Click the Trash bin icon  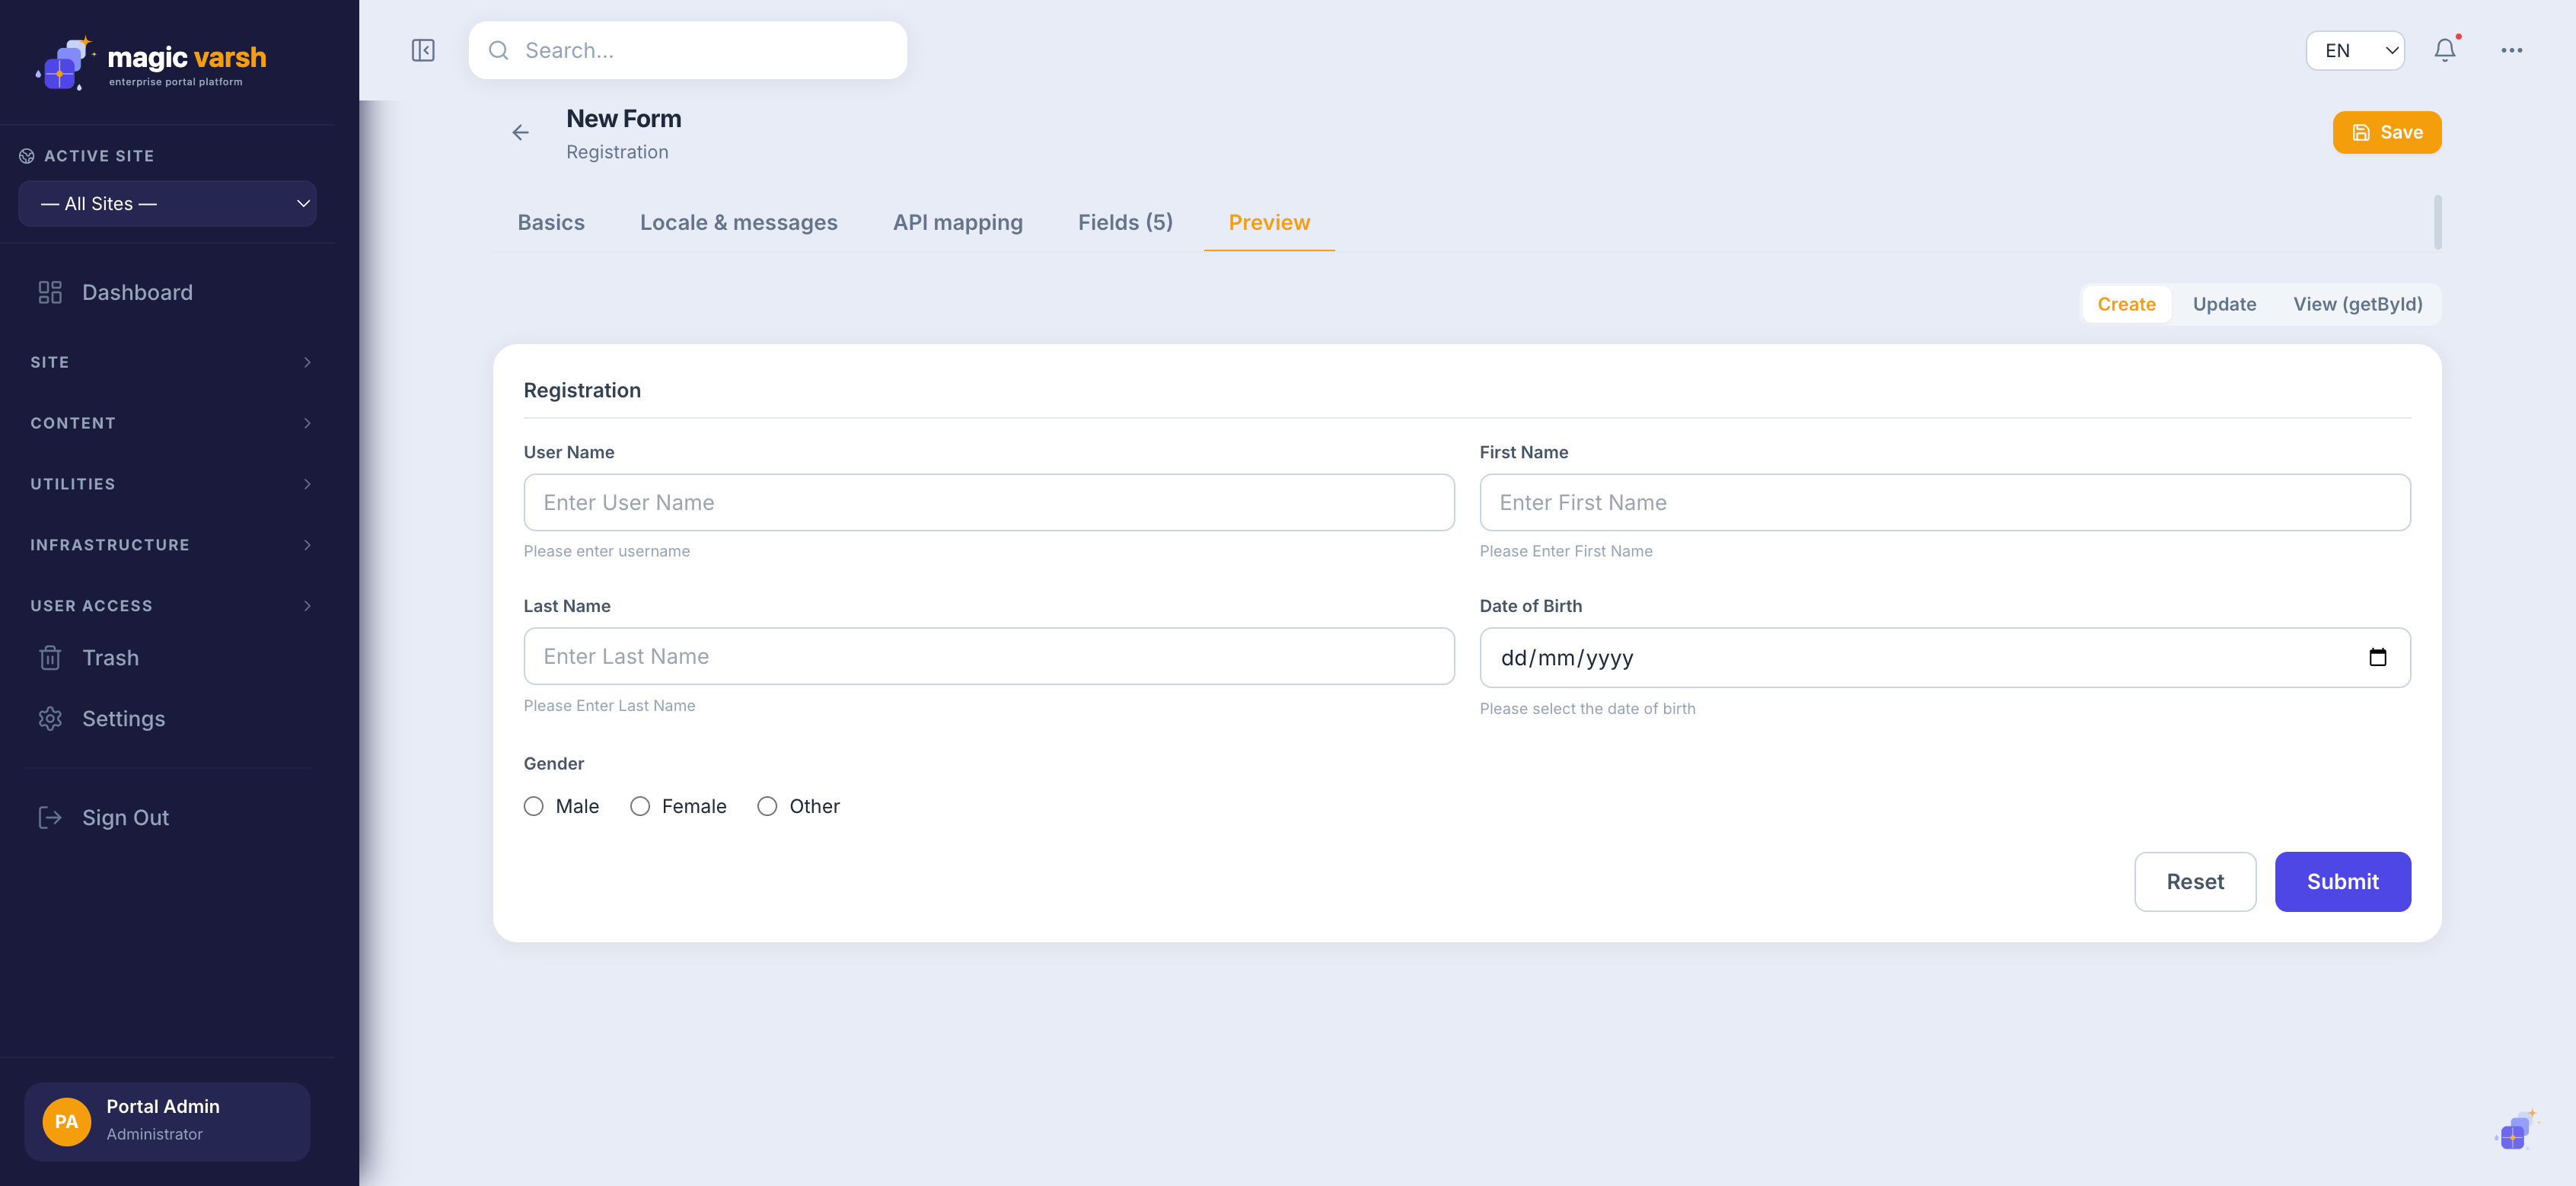(50, 658)
